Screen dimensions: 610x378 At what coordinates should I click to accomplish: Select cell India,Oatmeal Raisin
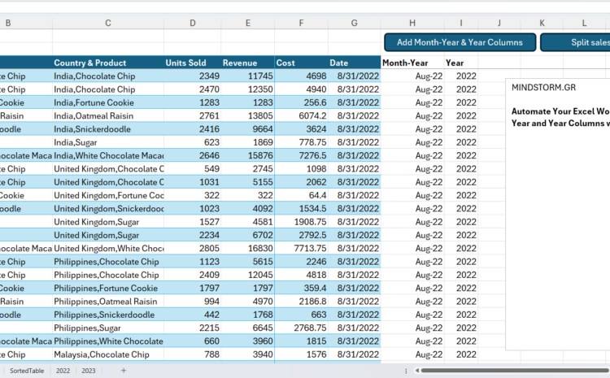108,116
